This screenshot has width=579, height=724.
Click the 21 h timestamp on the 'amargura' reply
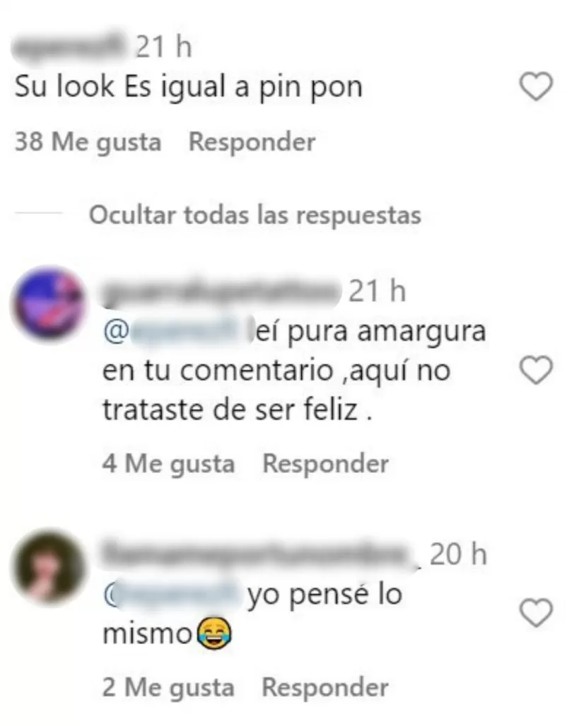(x=378, y=291)
